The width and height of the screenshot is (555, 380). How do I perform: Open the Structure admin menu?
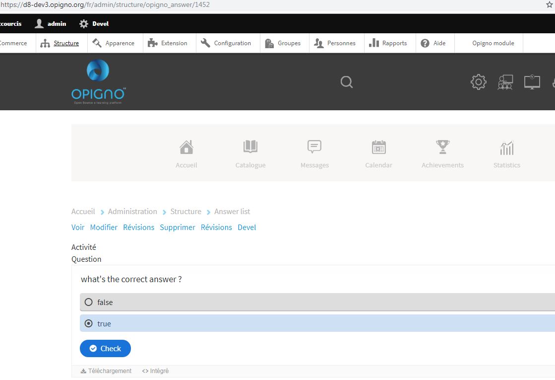tap(65, 43)
